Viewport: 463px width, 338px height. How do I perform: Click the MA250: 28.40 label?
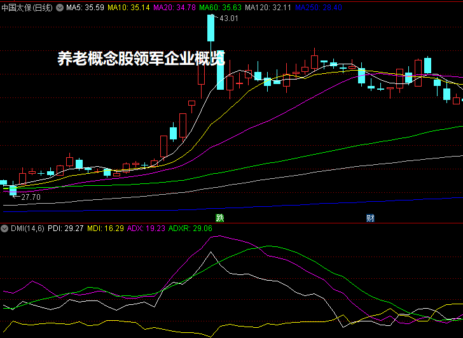click(x=319, y=8)
